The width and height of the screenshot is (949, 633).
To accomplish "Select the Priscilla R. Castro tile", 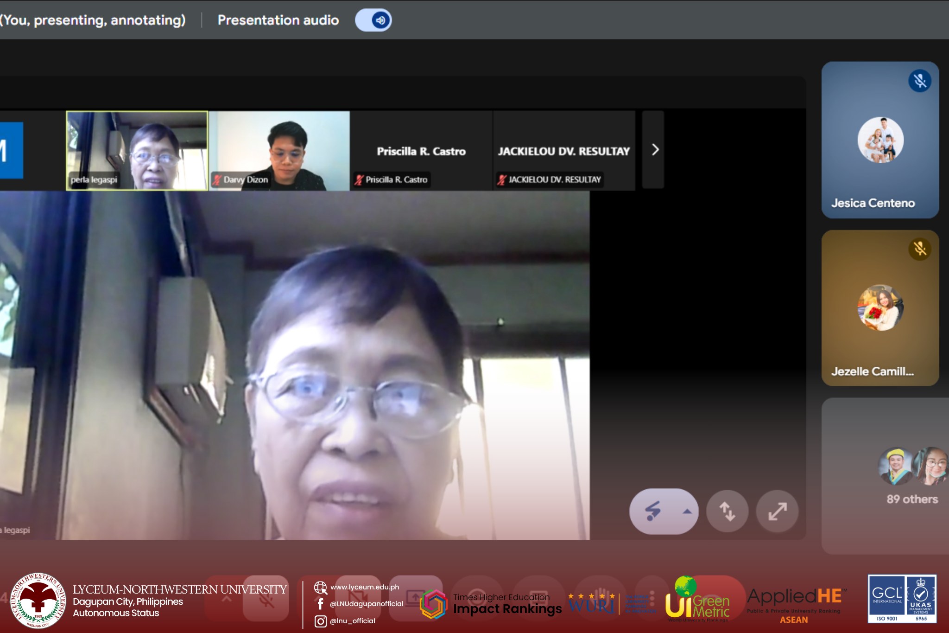I will 421,150.
